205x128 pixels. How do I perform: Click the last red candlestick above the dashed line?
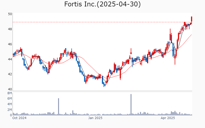pyautogui.click(x=191, y=20)
